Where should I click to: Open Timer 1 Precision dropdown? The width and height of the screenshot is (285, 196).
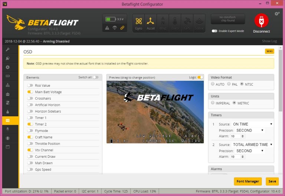pos(250,130)
